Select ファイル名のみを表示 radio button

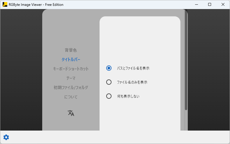pos(109,82)
